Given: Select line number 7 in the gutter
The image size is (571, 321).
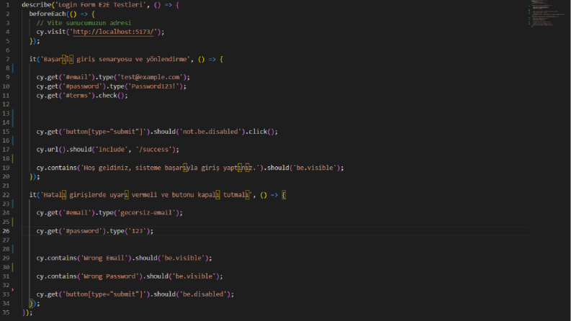Looking at the screenshot, I should [8, 59].
